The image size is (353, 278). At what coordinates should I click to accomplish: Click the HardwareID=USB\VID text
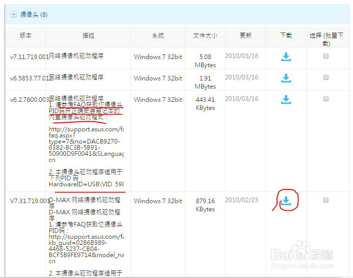(86, 184)
